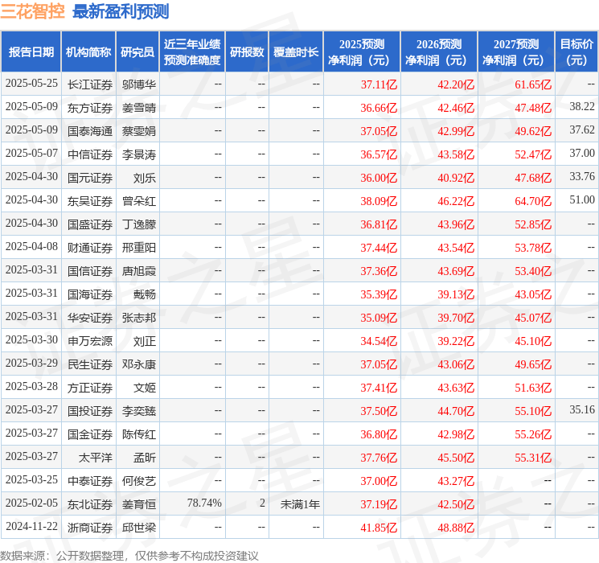Click the 近三年业绩预测准确度 column header
Screen dimensions: 599x563
[x=192, y=52]
